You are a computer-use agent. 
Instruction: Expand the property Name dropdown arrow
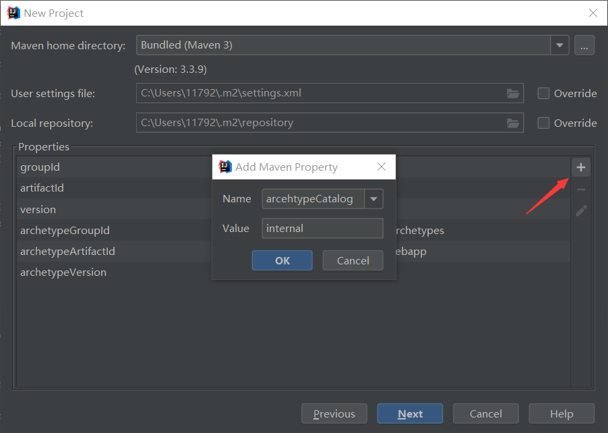(x=373, y=199)
